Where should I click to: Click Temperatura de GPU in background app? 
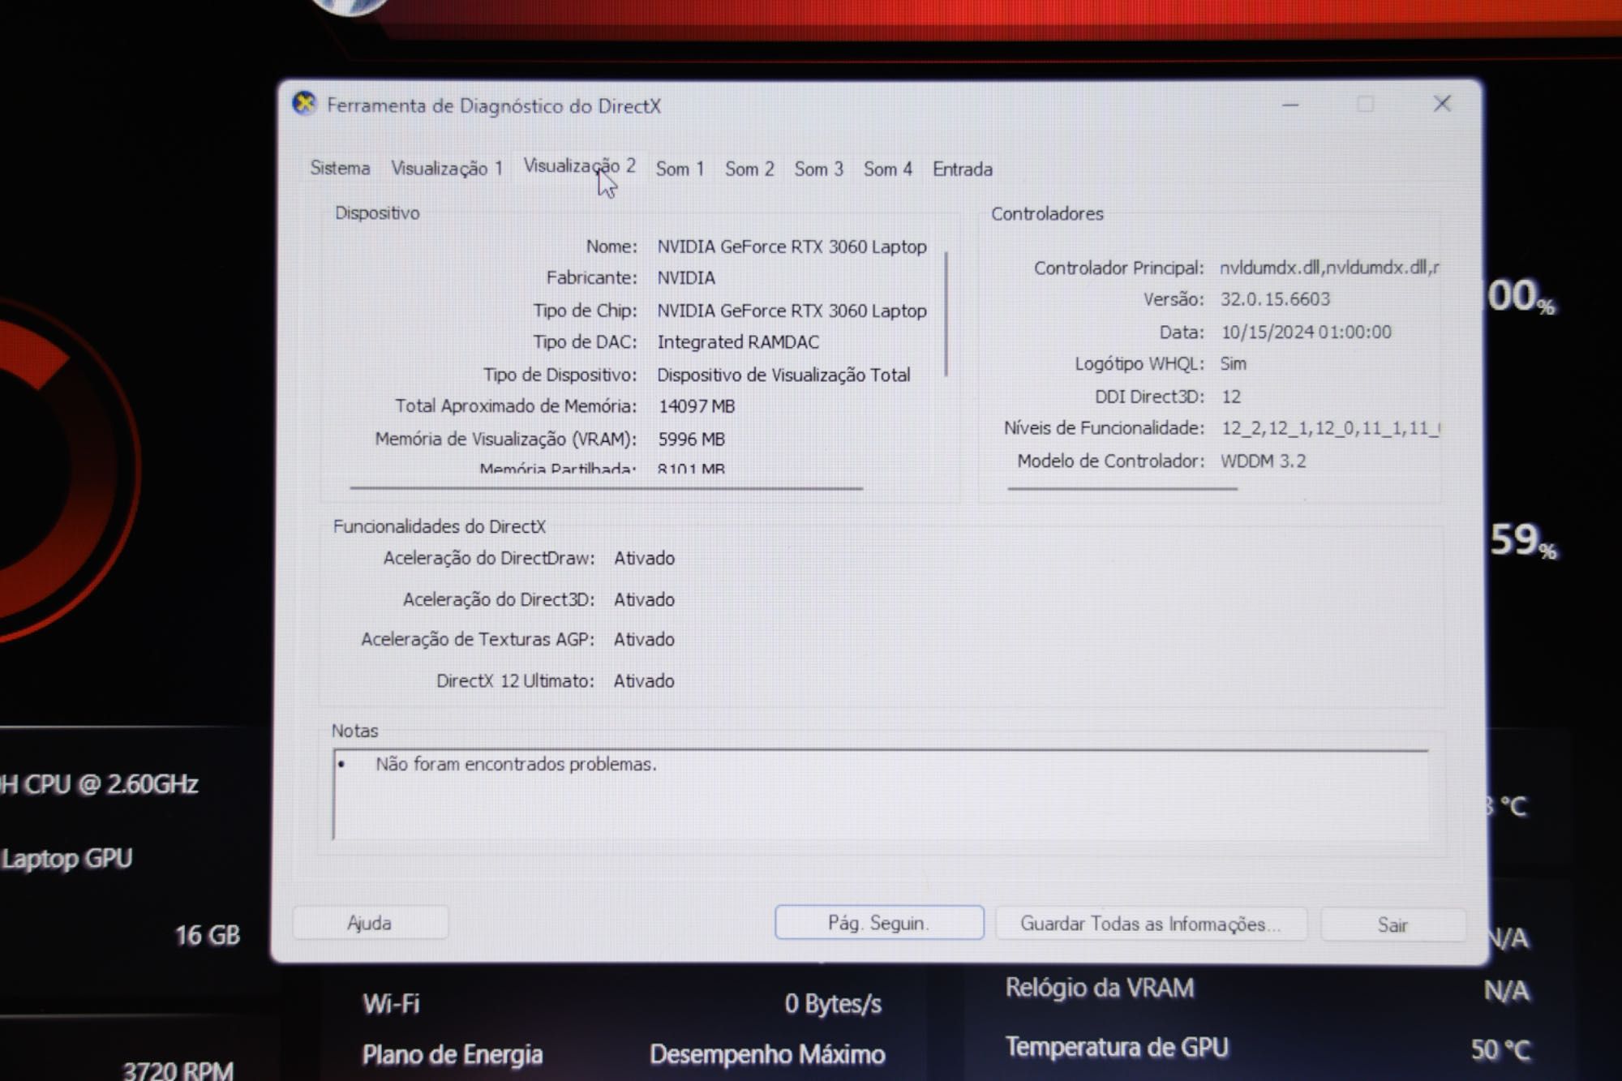click(x=1117, y=1047)
